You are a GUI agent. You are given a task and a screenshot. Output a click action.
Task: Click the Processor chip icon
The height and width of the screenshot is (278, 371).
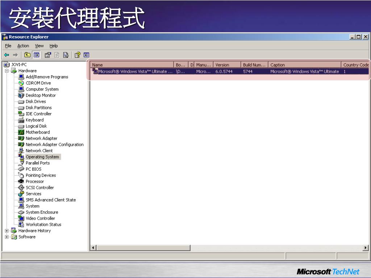coord(21,181)
